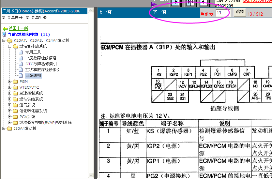Click the 系统说明 document icon
272x179 pixels.
21,76
